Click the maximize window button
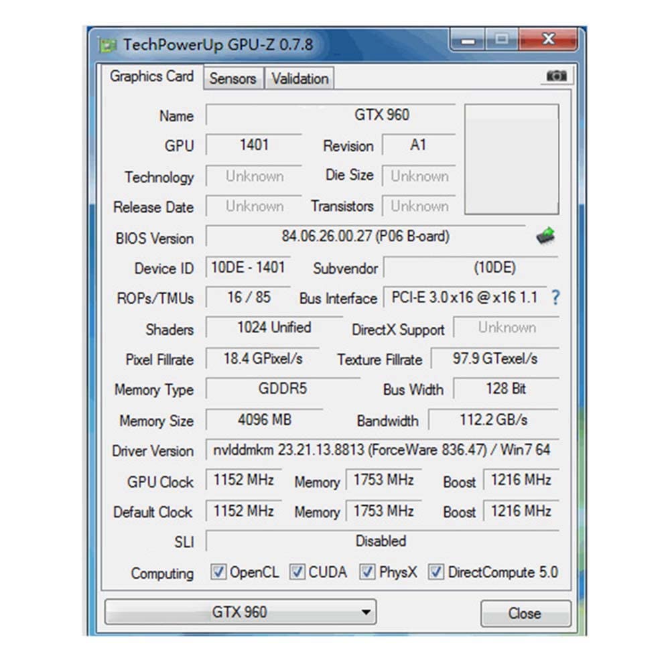Screen dimensions: 670x670 (502, 40)
